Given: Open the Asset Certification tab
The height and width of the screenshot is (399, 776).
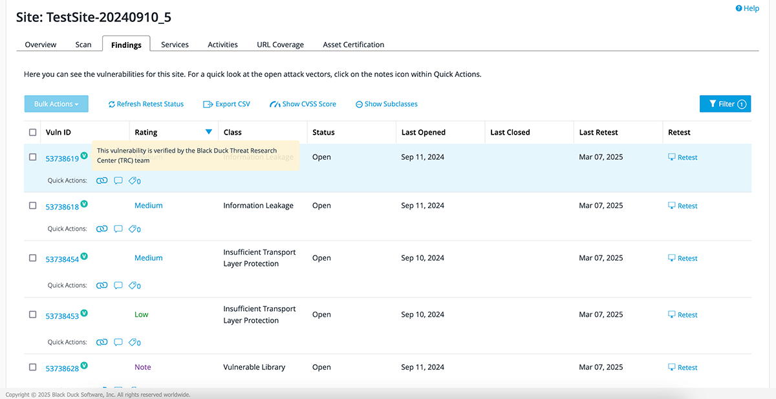Looking at the screenshot, I should coord(353,44).
